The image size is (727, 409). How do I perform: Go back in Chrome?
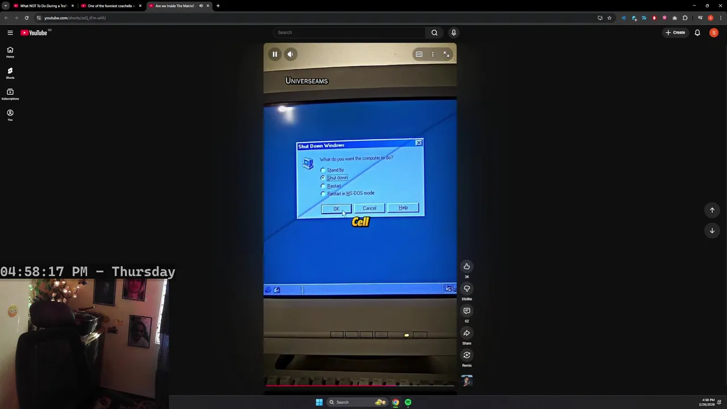coord(6,18)
